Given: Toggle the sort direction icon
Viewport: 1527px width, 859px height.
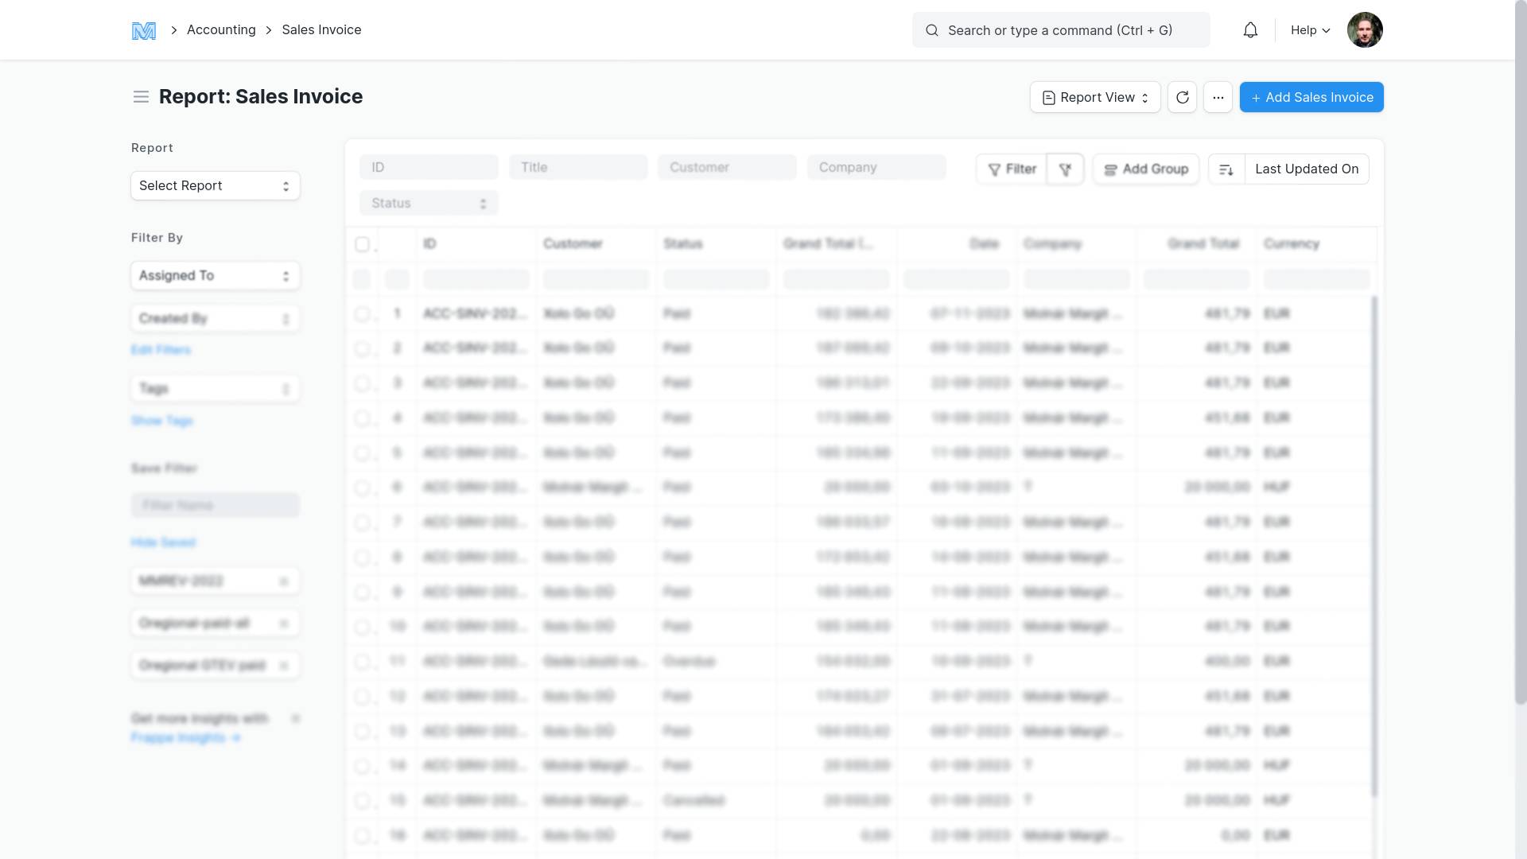Looking at the screenshot, I should 1226,169.
